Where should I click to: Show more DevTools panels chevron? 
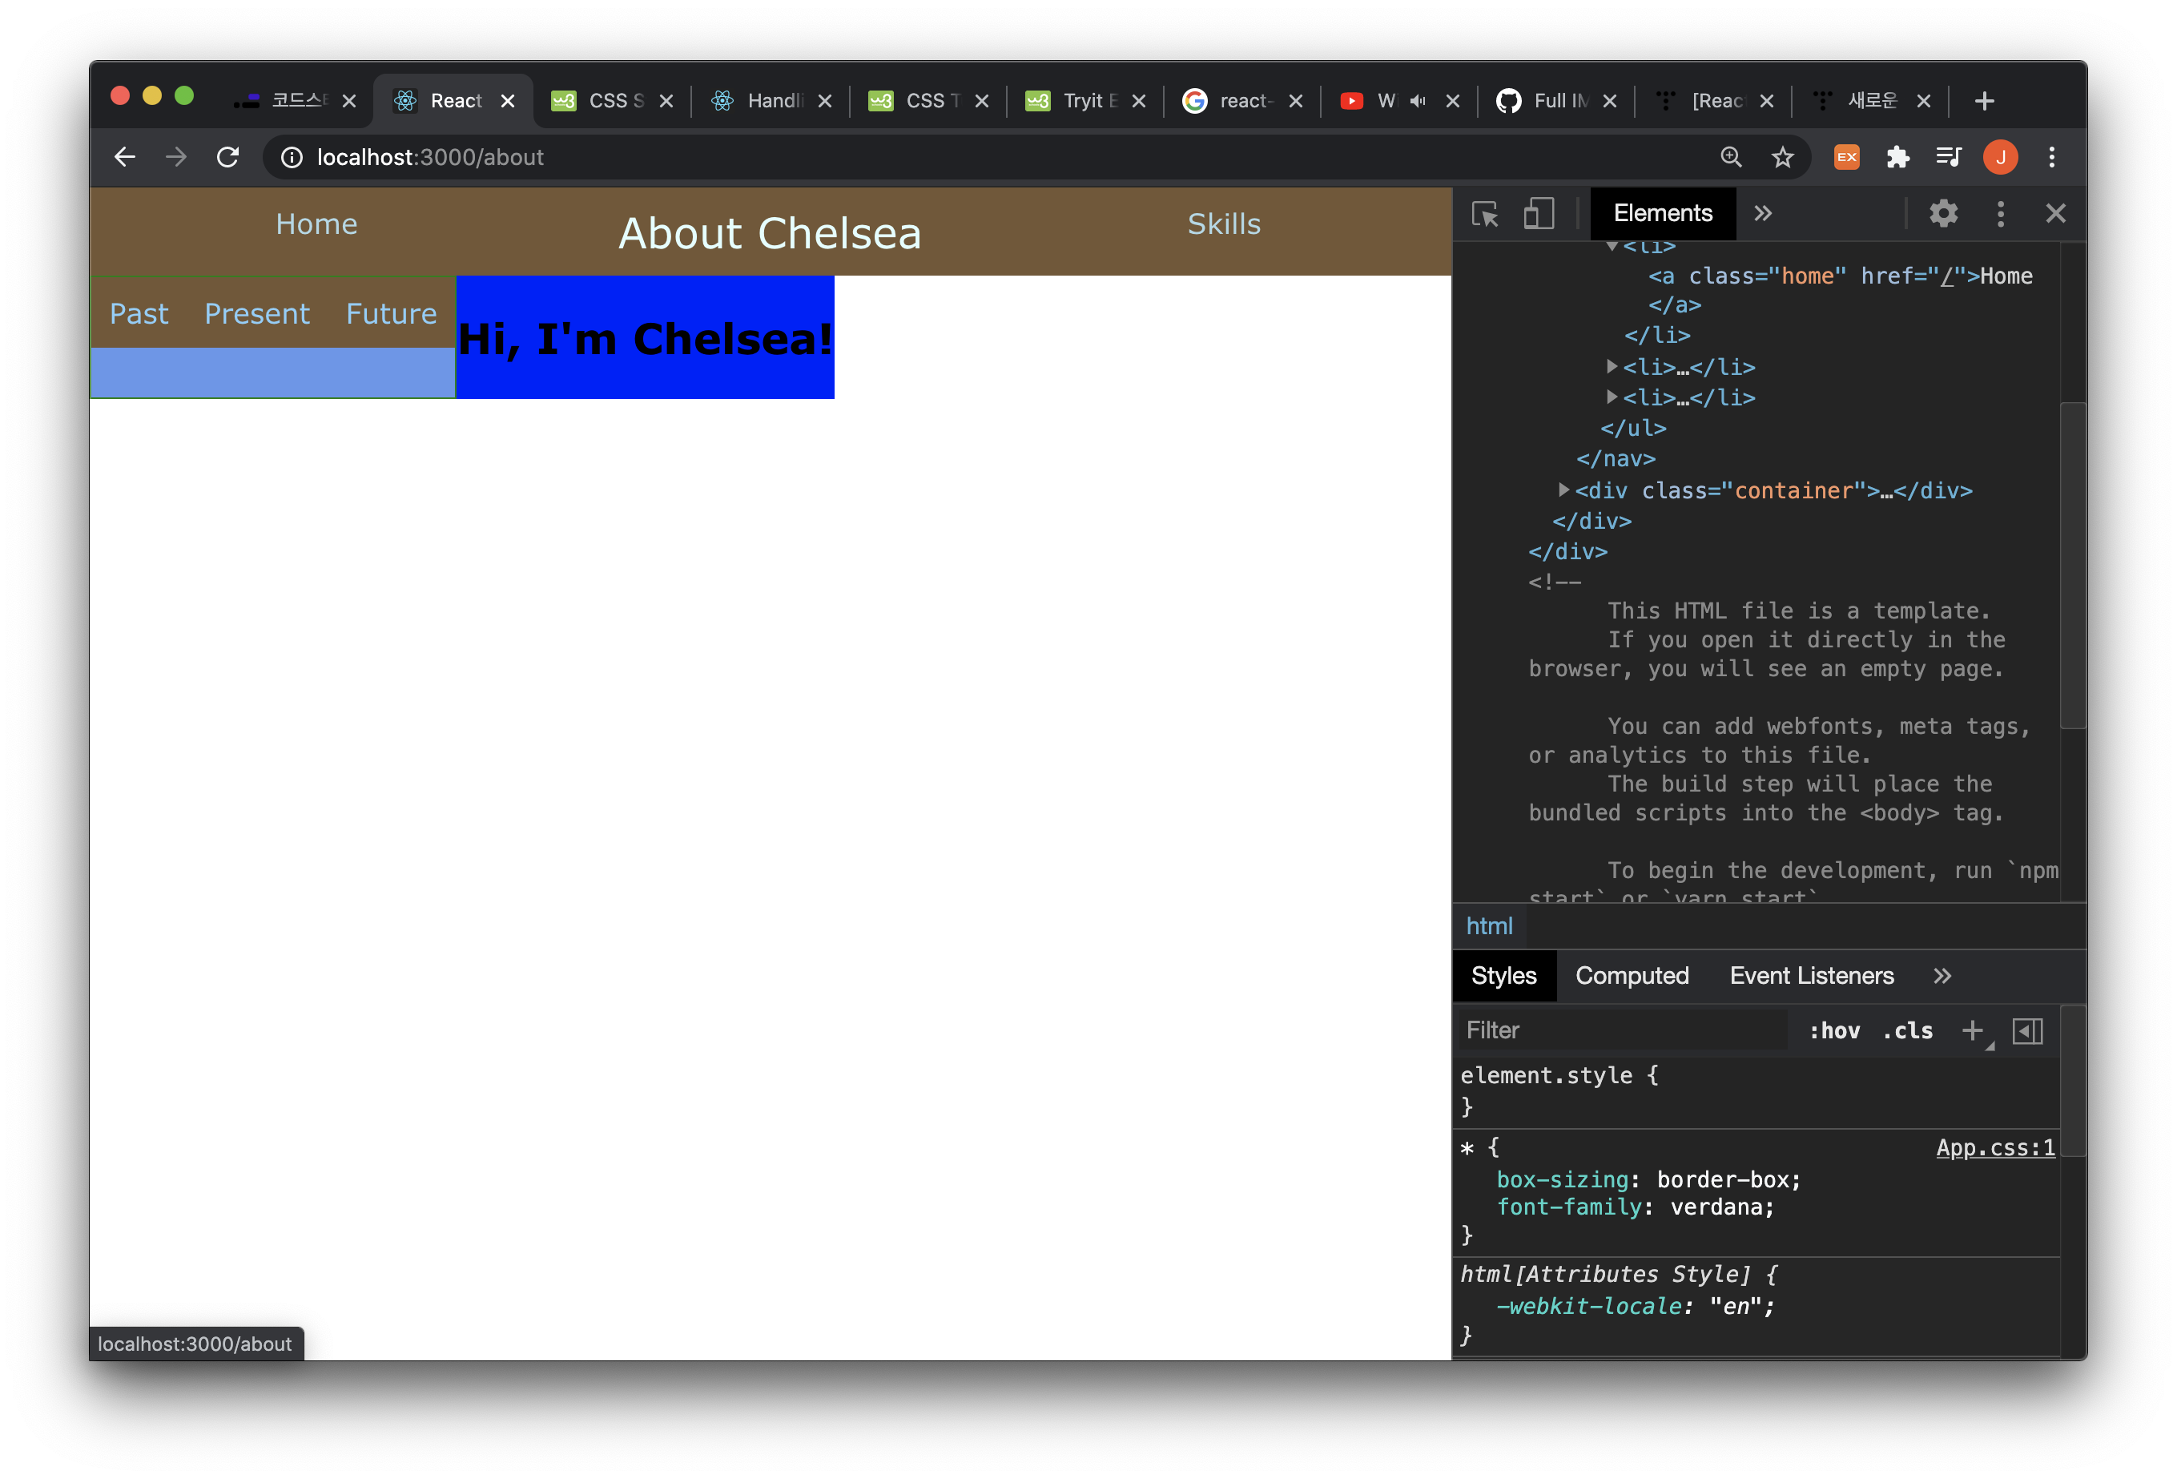pos(1763,214)
